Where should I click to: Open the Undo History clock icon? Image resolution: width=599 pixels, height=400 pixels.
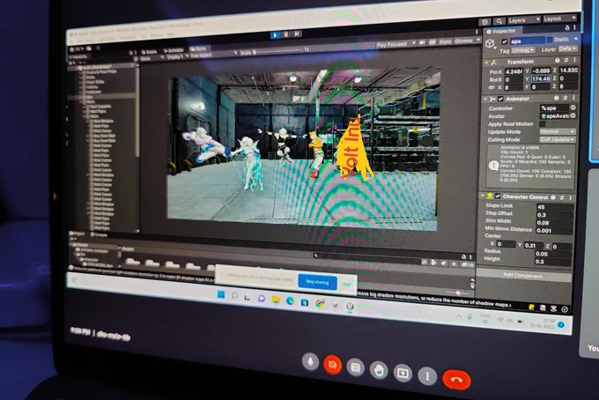484,22
